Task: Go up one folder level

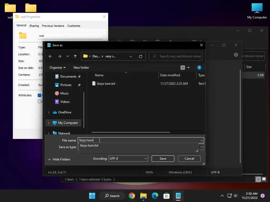Action: point(75,56)
